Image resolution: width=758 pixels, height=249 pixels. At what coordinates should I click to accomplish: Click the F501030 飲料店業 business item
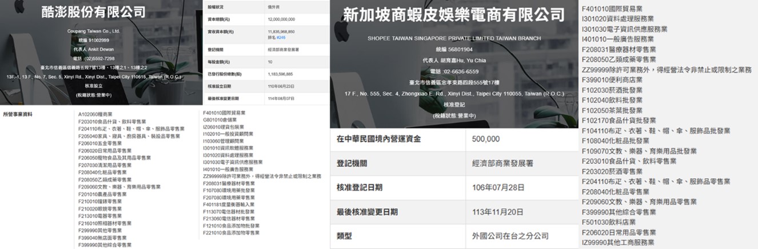pyautogui.click(x=608, y=222)
